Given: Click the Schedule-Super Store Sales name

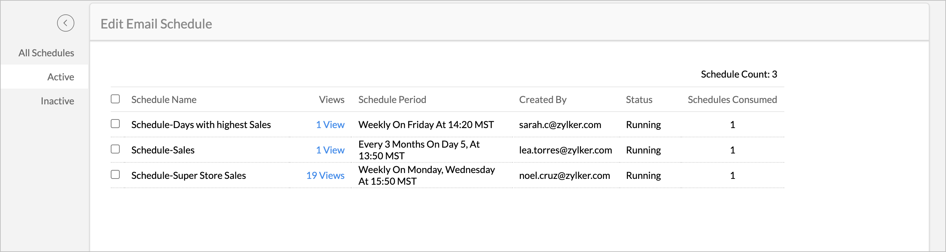Looking at the screenshot, I should point(189,175).
